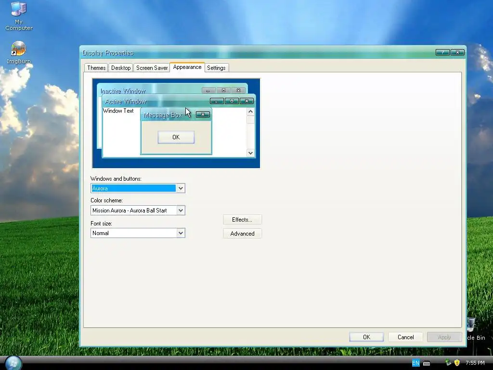Click the Display Properties help button

click(x=442, y=52)
